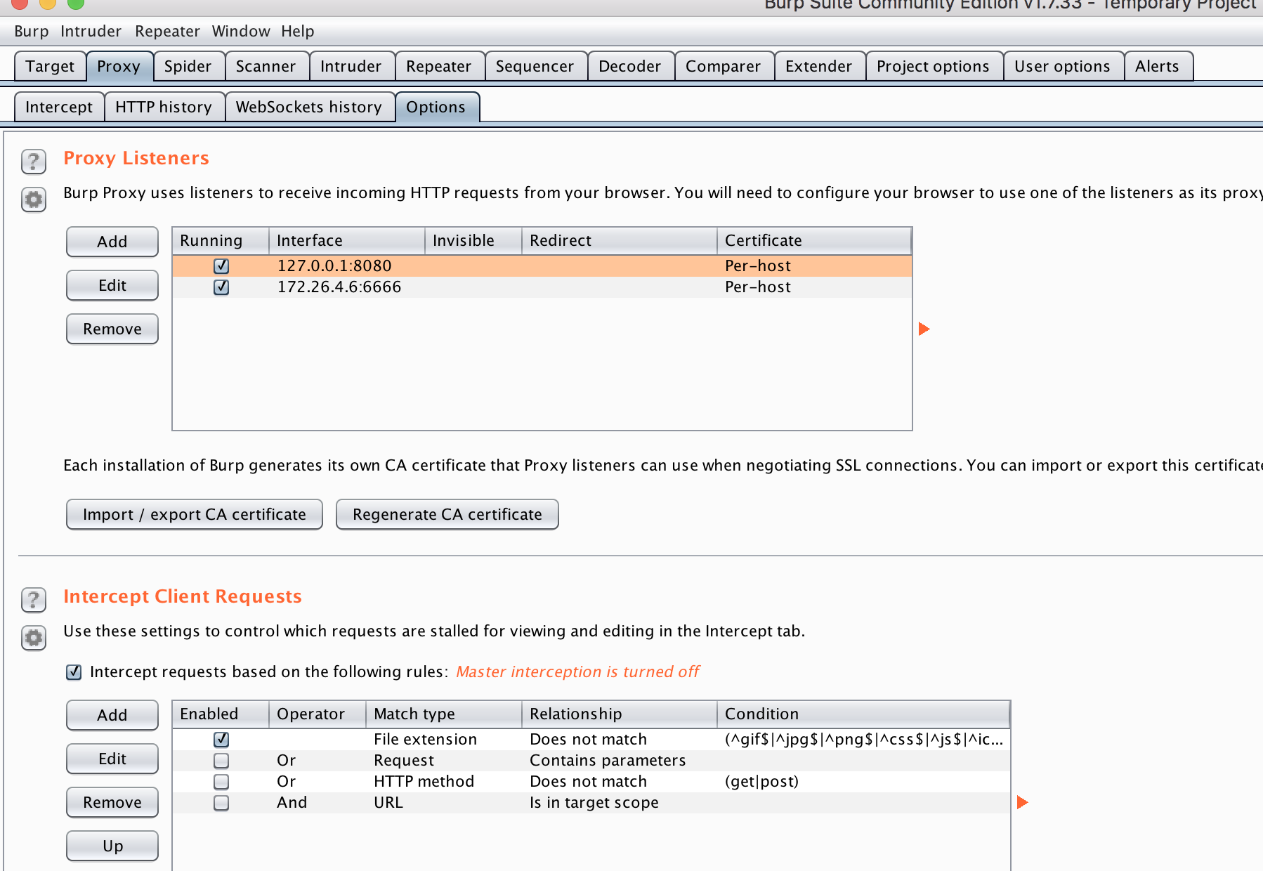Viewport: 1263px width, 871px height.
Task: Click the Relationship column header
Action: (x=620, y=714)
